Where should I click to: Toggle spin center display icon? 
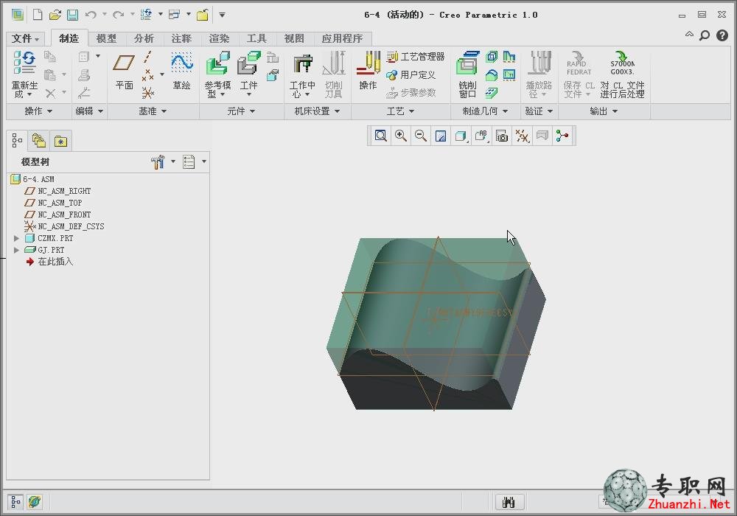(x=562, y=136)
